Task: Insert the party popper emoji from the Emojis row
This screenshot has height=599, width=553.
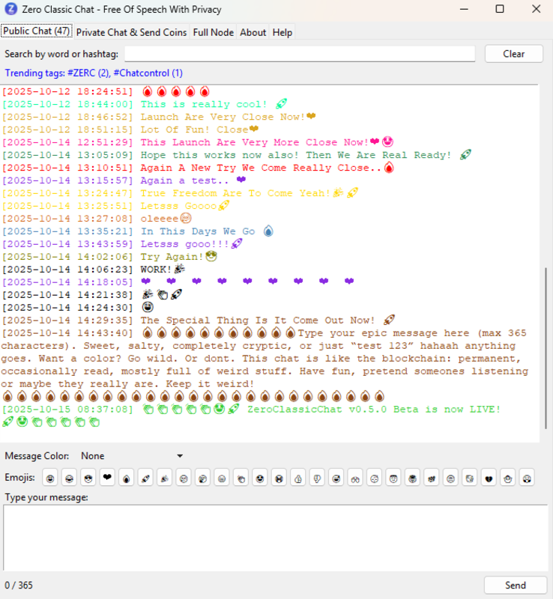Action: pyautogui.click(x=165, y=478)
